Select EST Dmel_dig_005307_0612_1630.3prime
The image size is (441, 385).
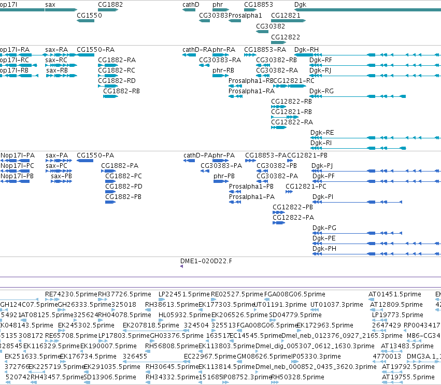coord(315,346)
